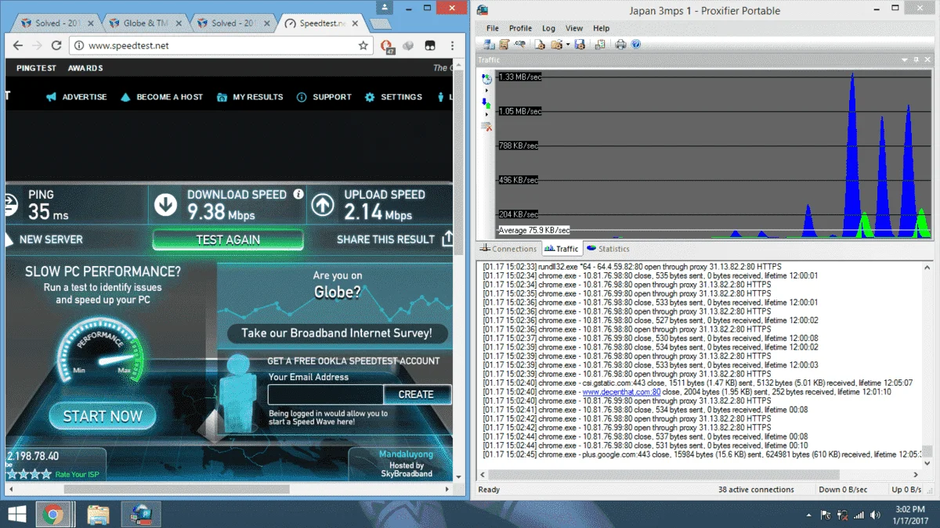Open the View menu in Proxifier
The height and width of the screenshot is (528, 940).
coord(574,28)
